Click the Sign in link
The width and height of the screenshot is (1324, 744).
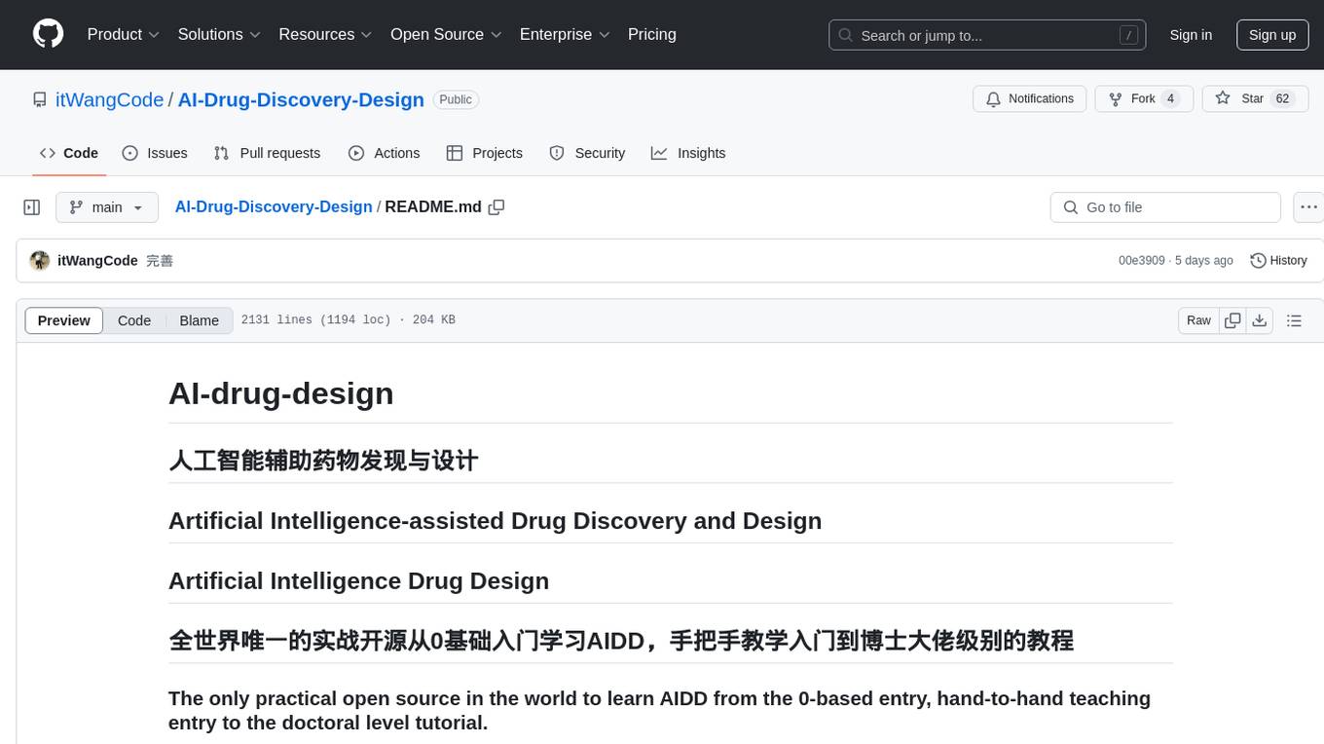click(1191, 35)
